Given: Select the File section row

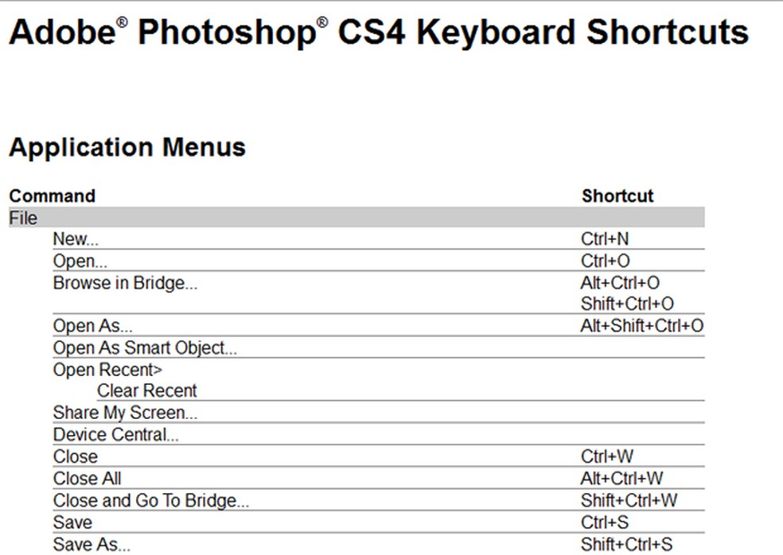Looking at the screenshot, I should tap(24, 218).
